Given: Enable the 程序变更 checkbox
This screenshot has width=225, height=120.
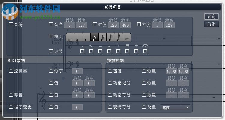Looking at the screenshot, I should pyautogui.click(x=11, y=107).
